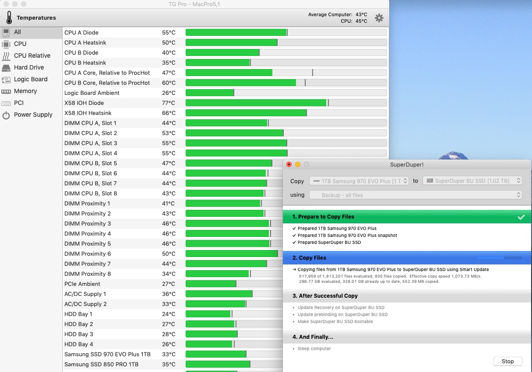Image resolution: width=532 pixels, height=372 pixels.
Task: Select AC/DC Supply 2 row
Action: click(x=173, y=304)
